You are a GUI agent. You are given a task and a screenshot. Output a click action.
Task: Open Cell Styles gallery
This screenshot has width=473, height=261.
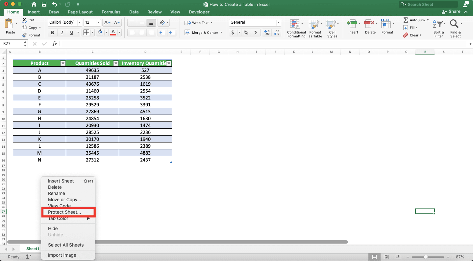pos(332,29)
